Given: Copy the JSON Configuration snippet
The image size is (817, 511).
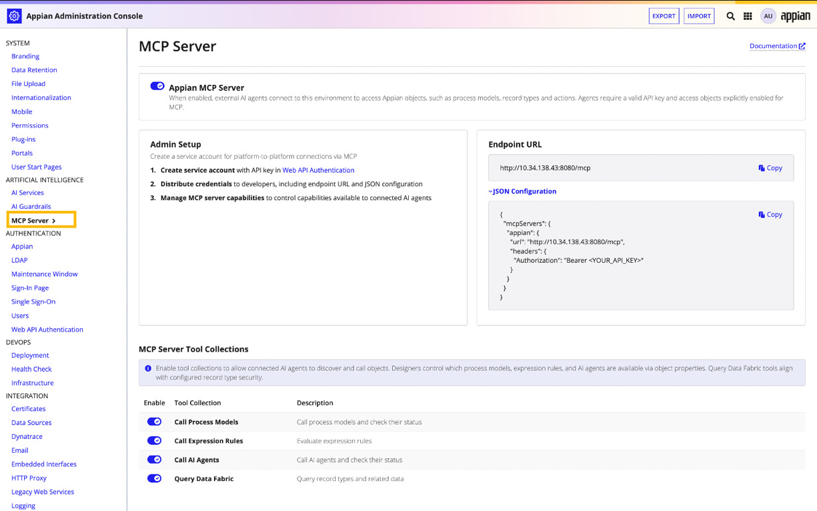Looking at the screenshot, I should [x=770, y=215].
